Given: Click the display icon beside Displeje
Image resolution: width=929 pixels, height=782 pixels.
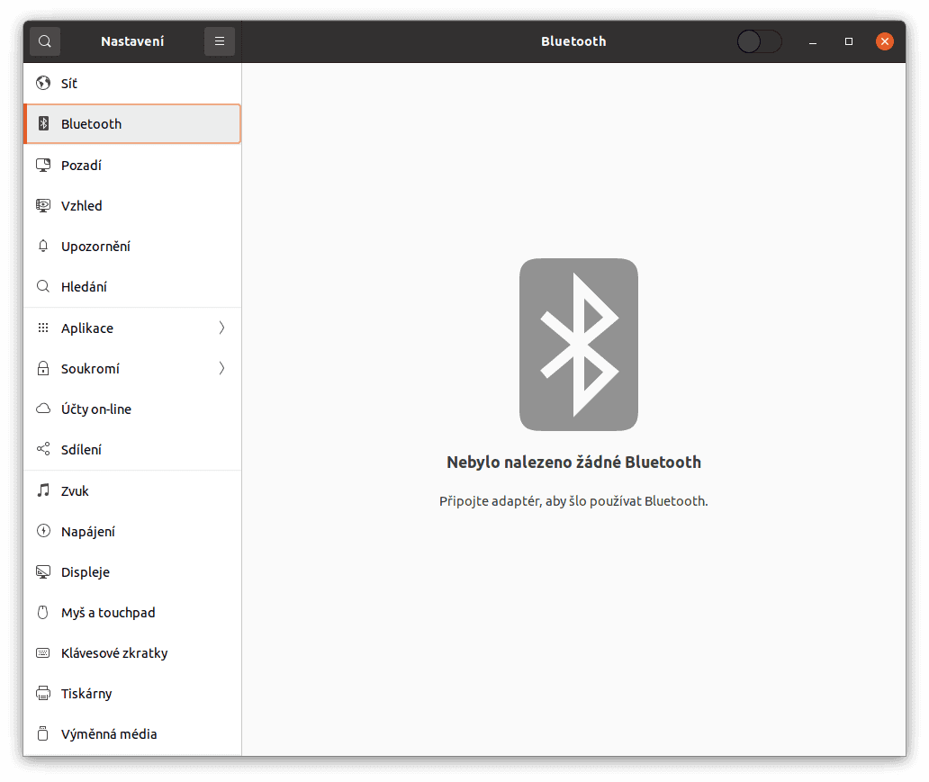Looking at the screenshot, I should 43,571.
